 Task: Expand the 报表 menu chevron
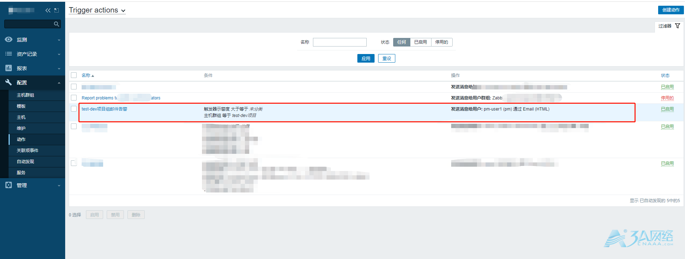coord(59,69)
